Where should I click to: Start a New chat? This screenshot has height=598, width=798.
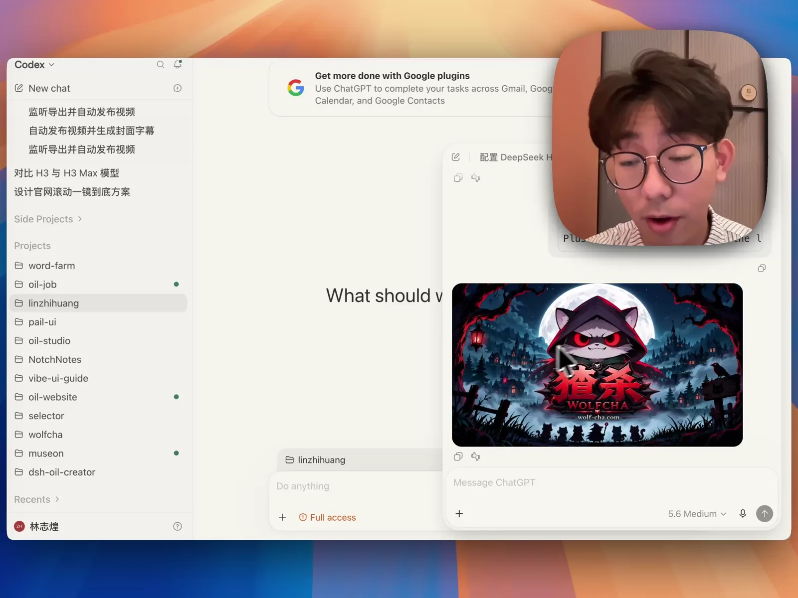(x=49, y=88)
